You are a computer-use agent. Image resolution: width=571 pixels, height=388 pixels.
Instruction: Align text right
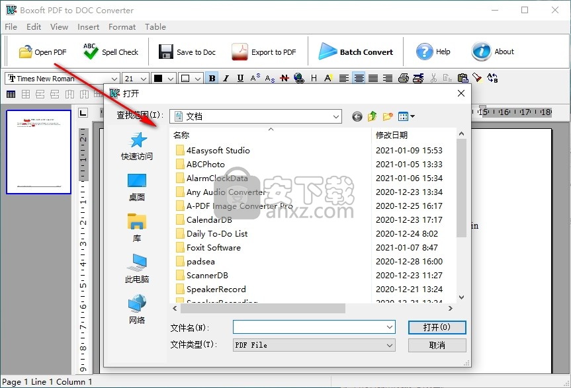[x=388, y=78]
